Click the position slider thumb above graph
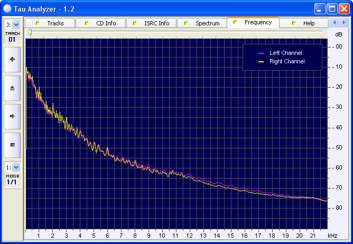This screenshot has width=353, height=244. [30, 33]
